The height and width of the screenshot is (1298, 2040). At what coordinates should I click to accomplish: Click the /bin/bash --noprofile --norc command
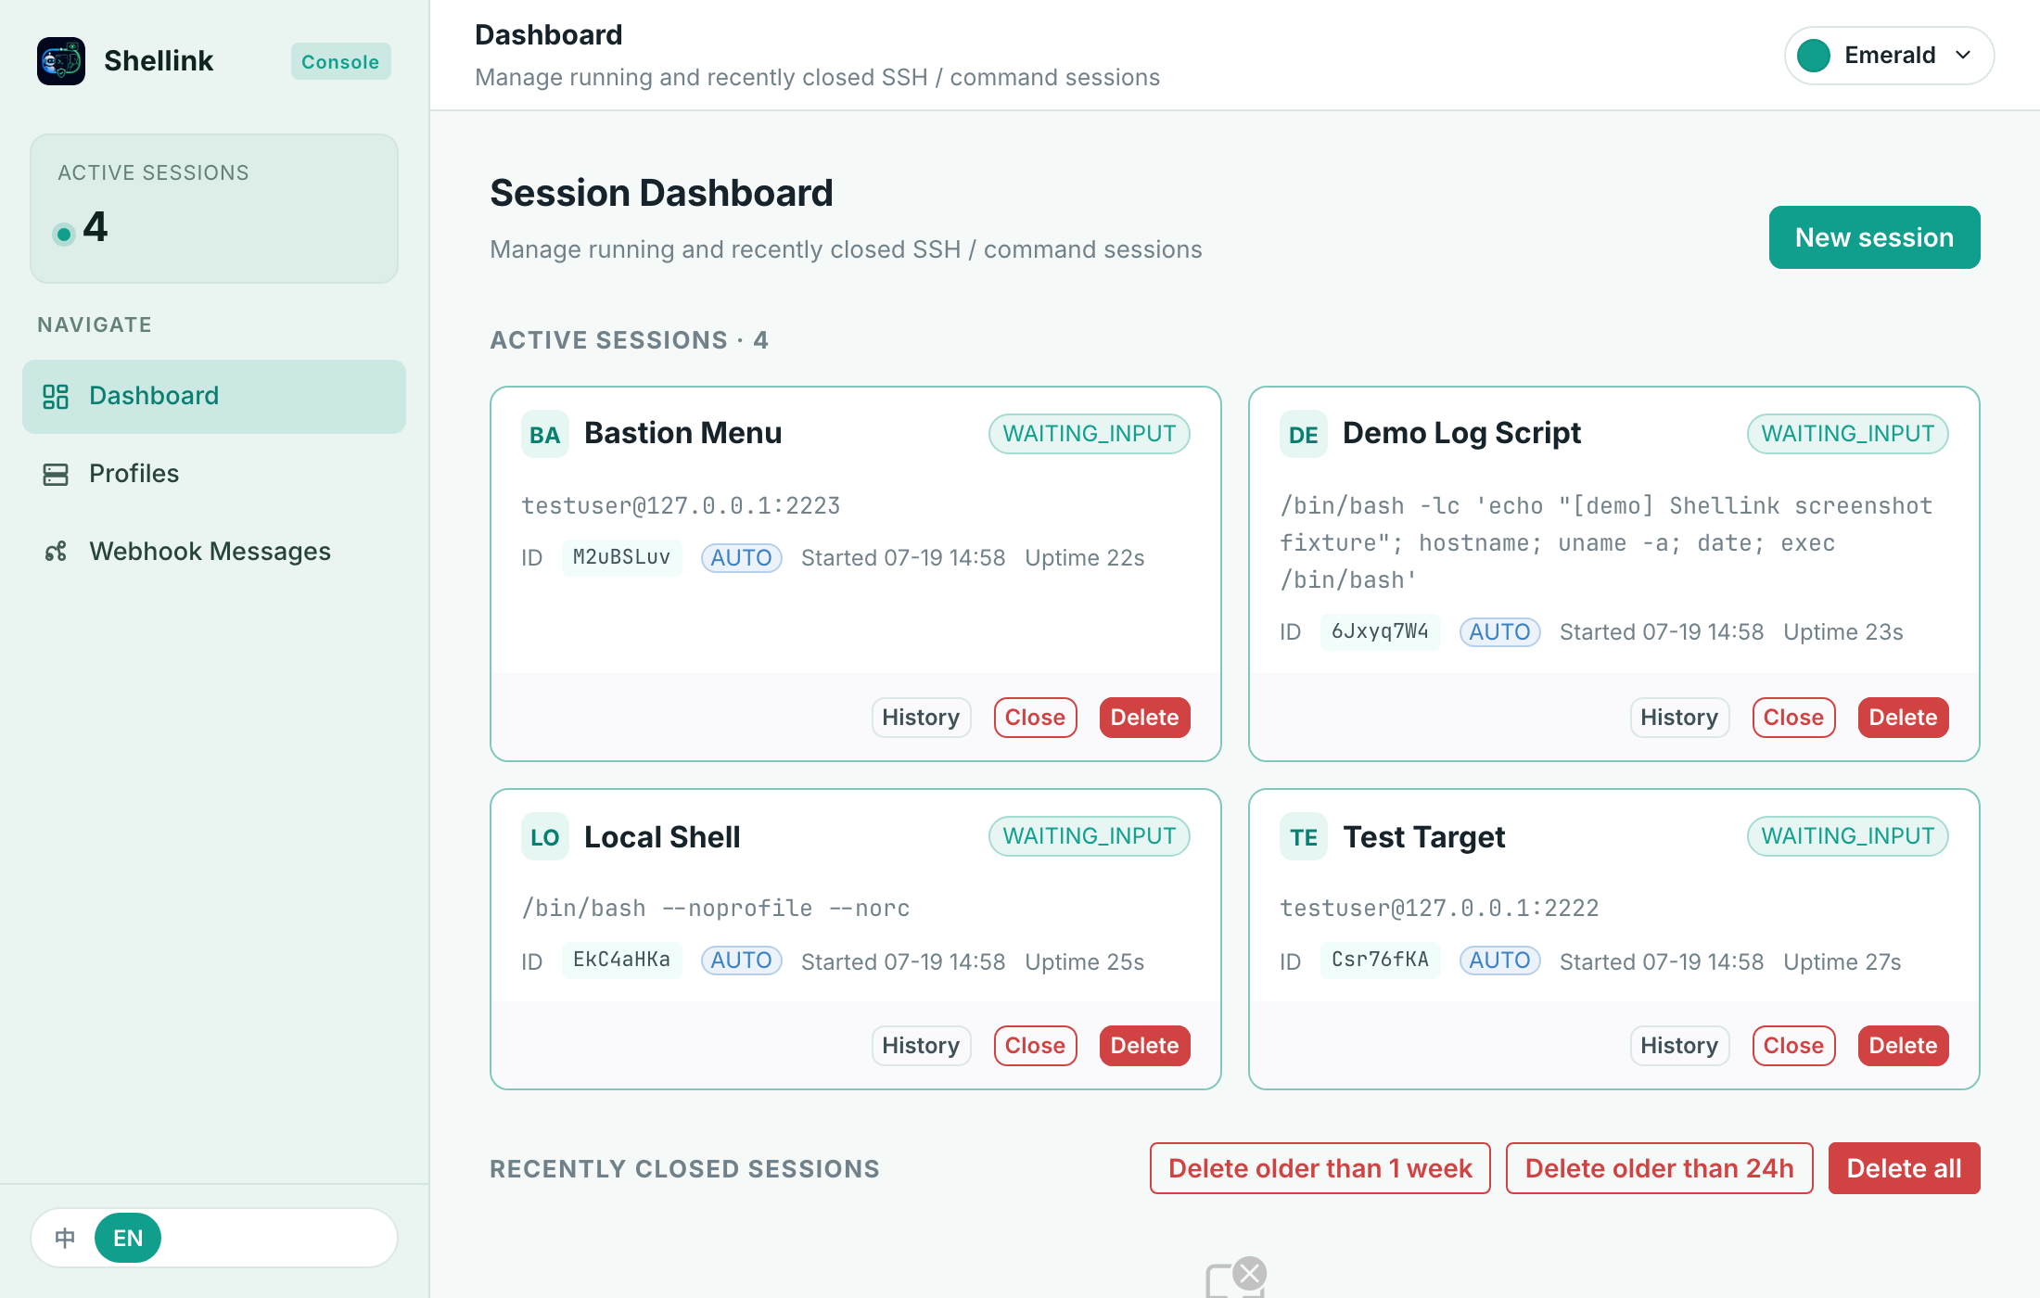tap(716, 908)
